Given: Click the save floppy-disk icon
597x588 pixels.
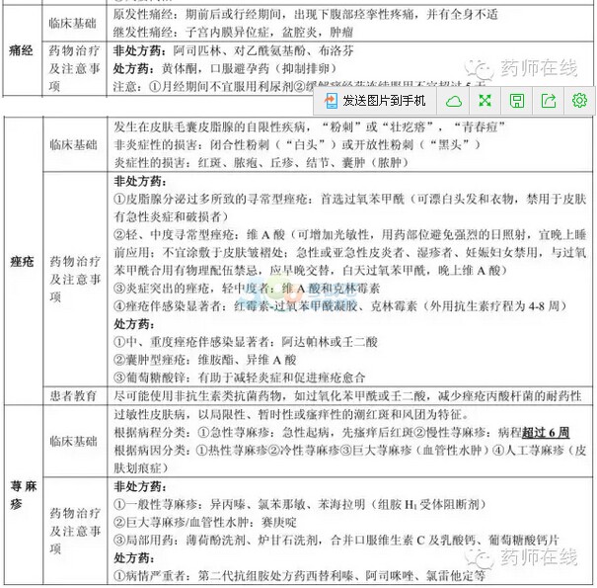Looking at the screenshot, I should tap(517, 101).
